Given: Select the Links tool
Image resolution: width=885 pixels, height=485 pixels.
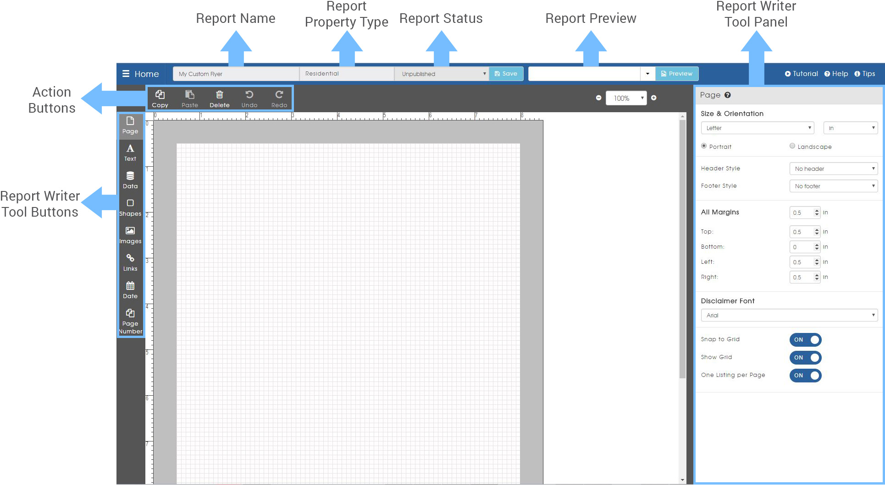Looking at the screenshot, I should (x=130, y=262).
